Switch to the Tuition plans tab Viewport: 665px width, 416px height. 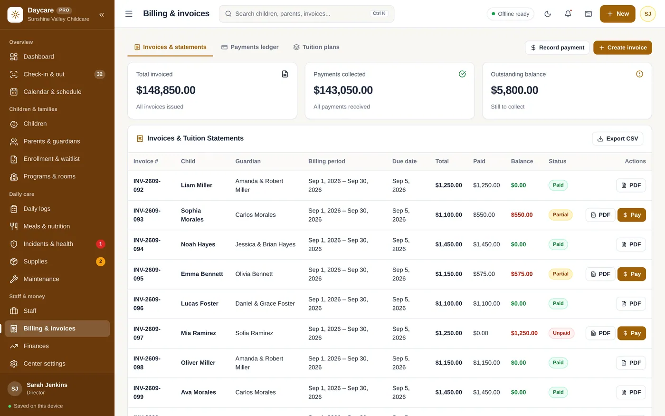click(x=316, y=47)
